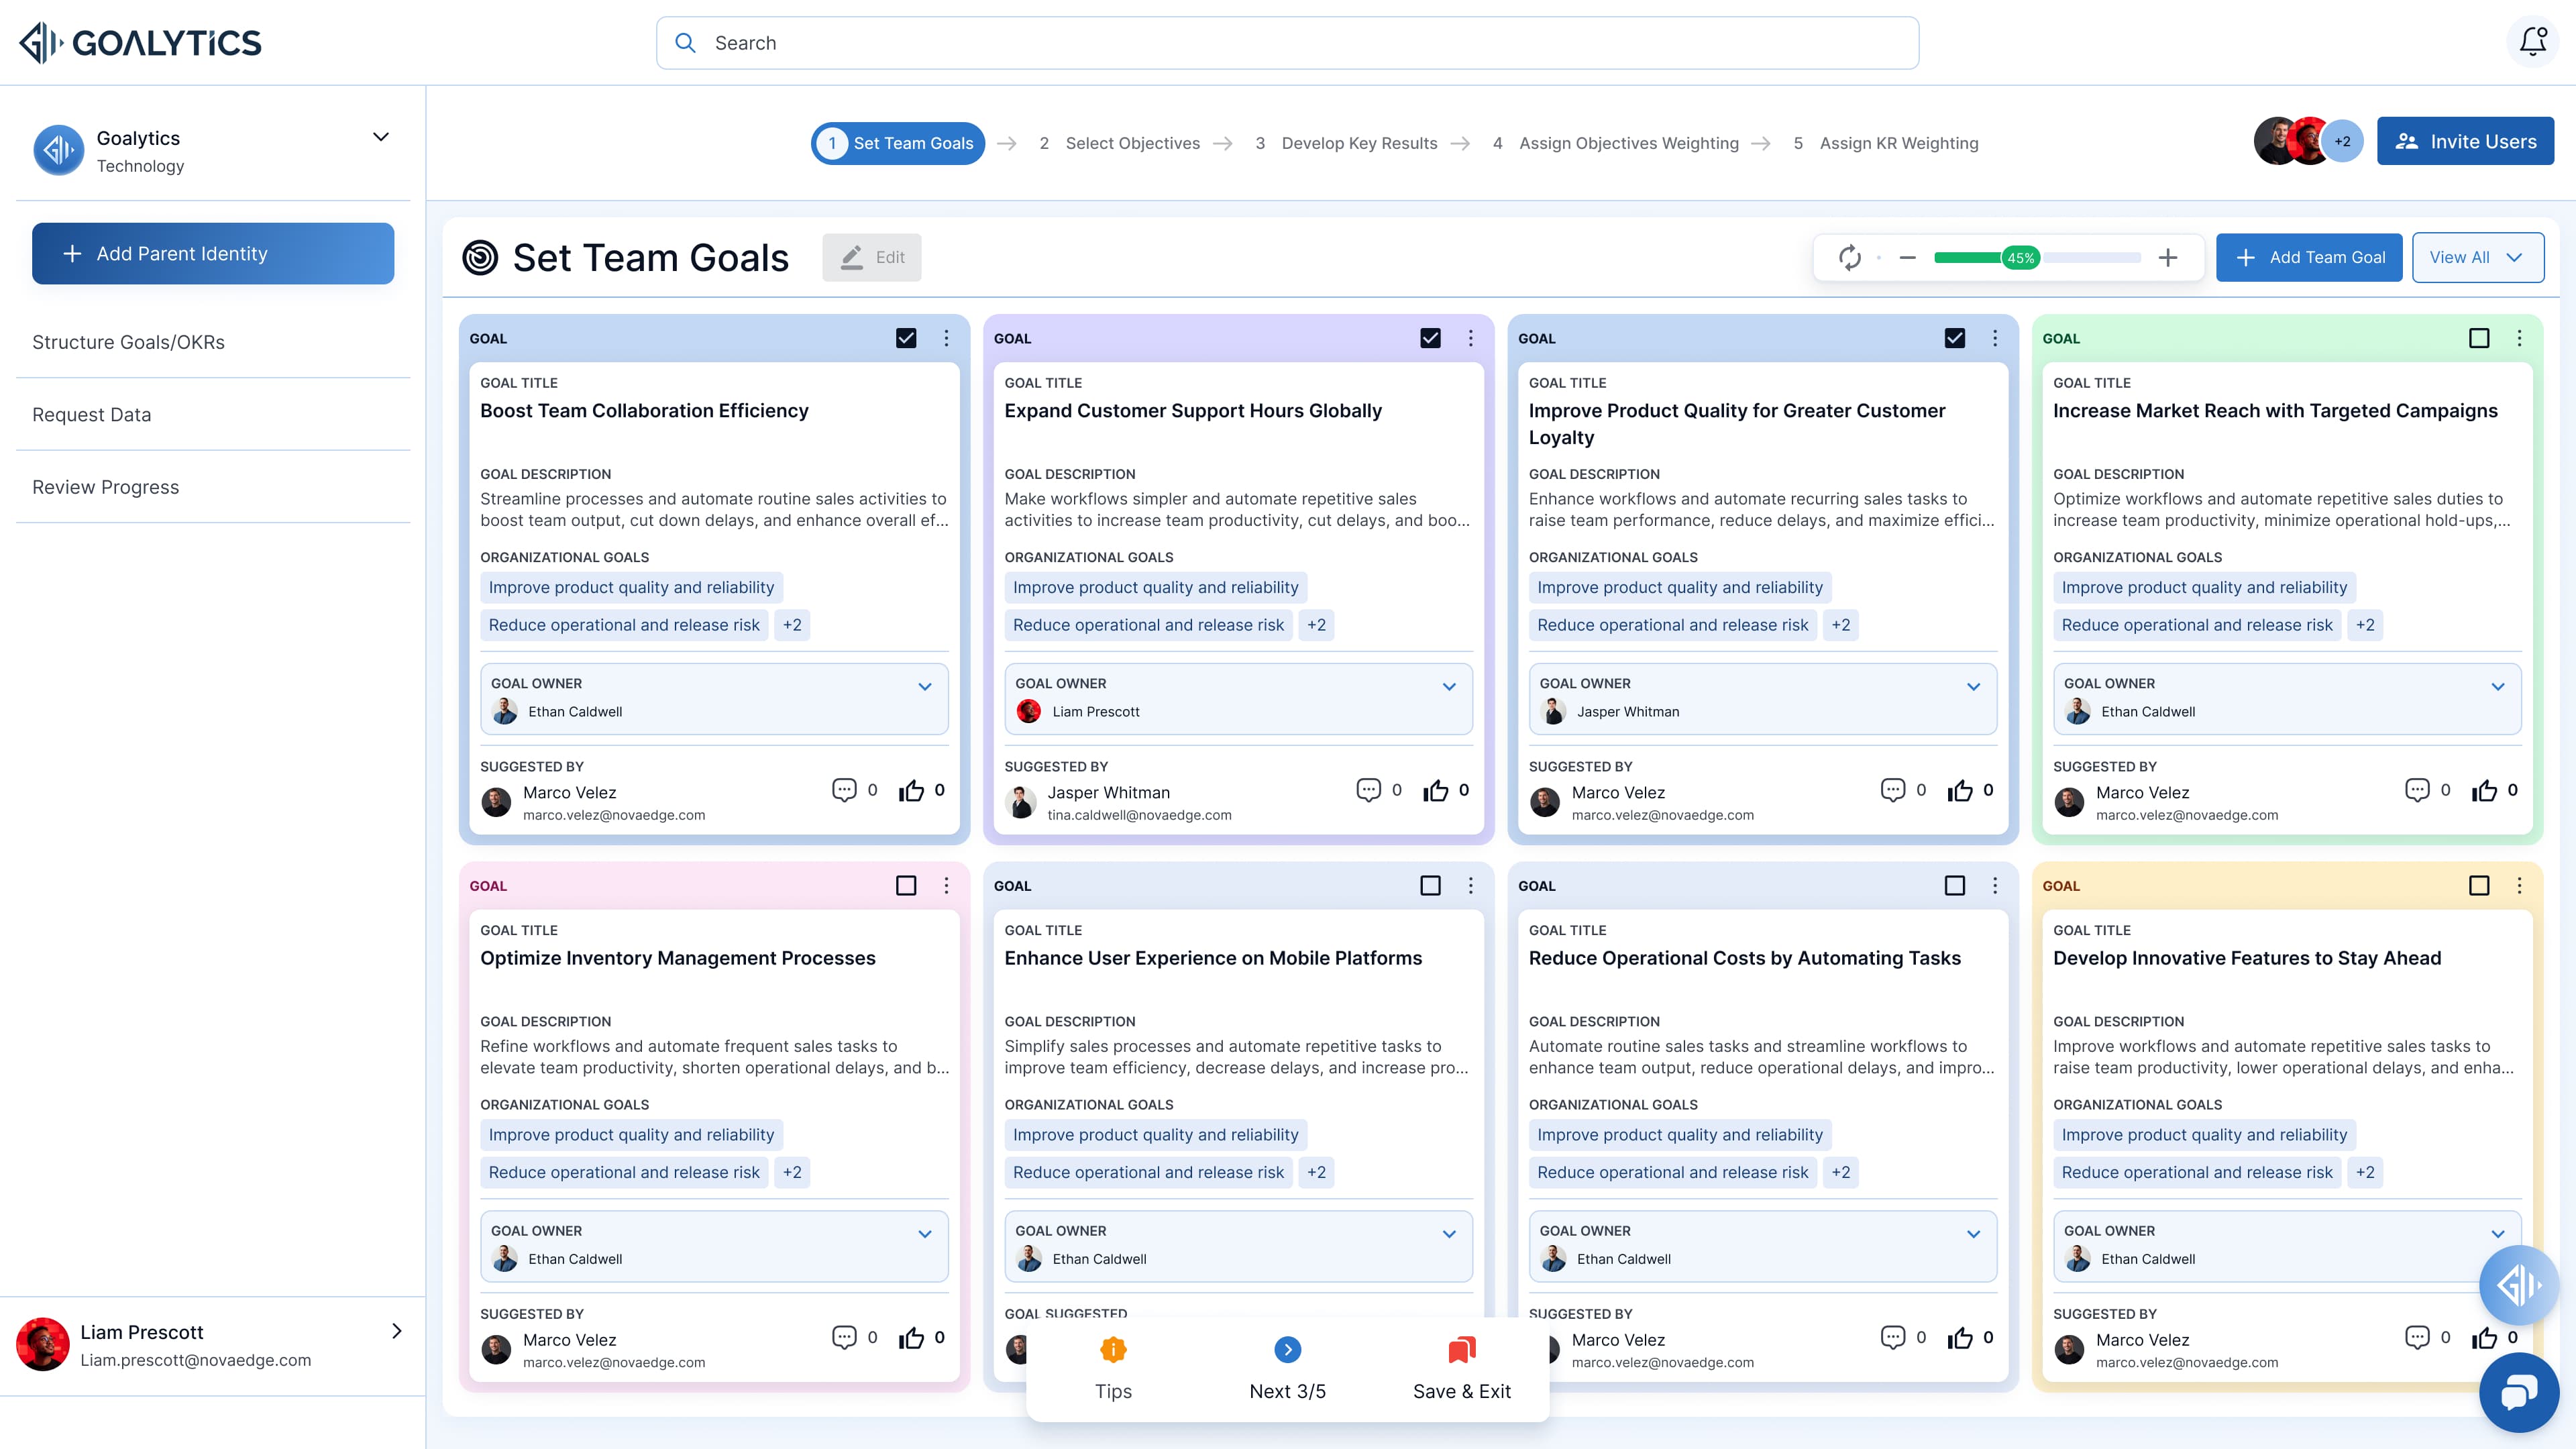Click the refresh progress icon
The height and width of the screenshot is (1449, 2576).
tap(1850, 258)
